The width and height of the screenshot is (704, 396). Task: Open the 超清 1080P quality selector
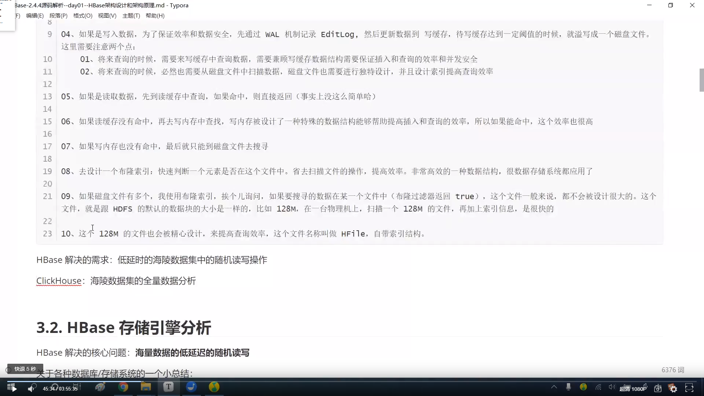(633, 389)
